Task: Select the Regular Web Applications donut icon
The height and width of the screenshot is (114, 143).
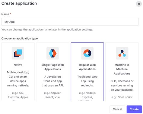Action: [x=87, y=53]
